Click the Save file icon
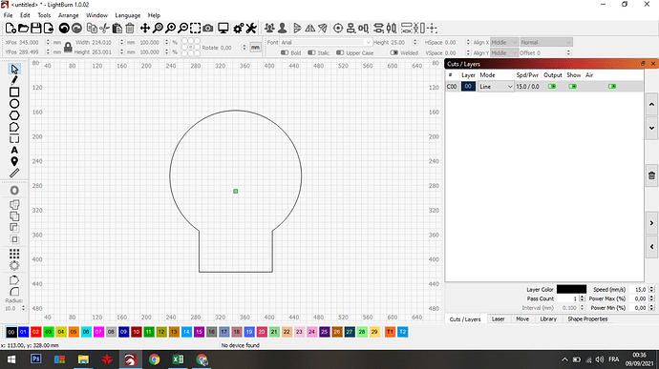 pyautogui.click(x=36, y=28)
